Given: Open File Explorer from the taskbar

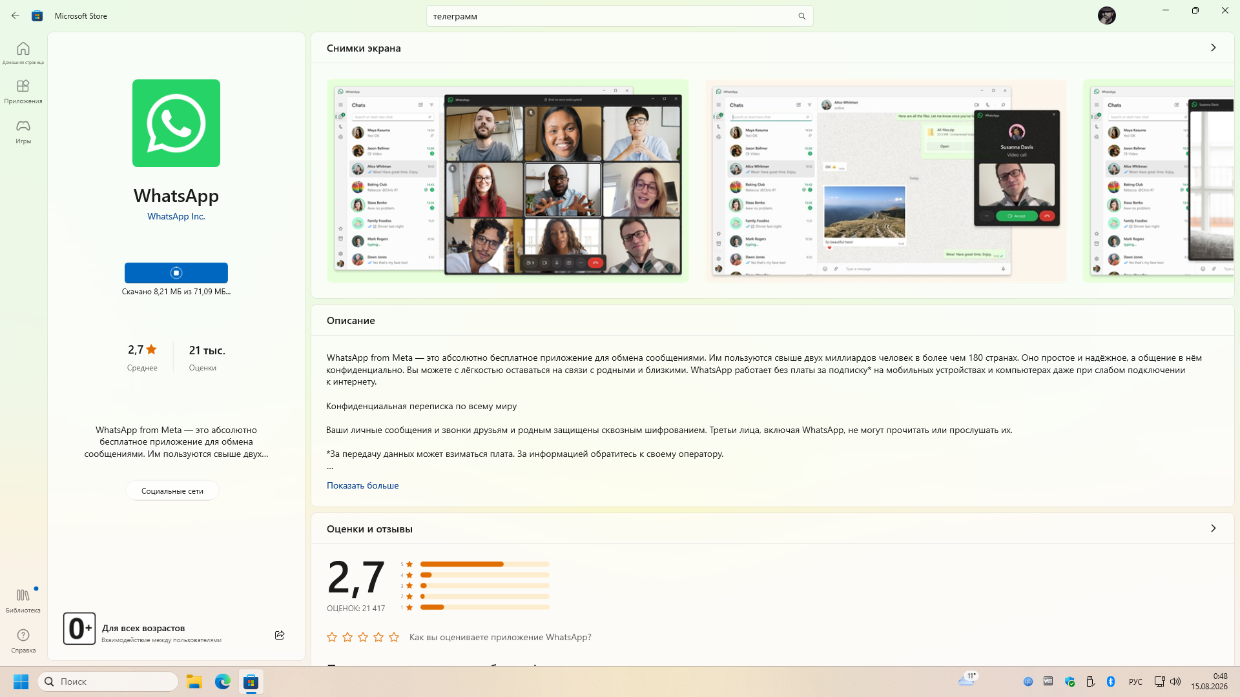Looking at the screenshot, I should pyautogui.click(x=194, y=682).
